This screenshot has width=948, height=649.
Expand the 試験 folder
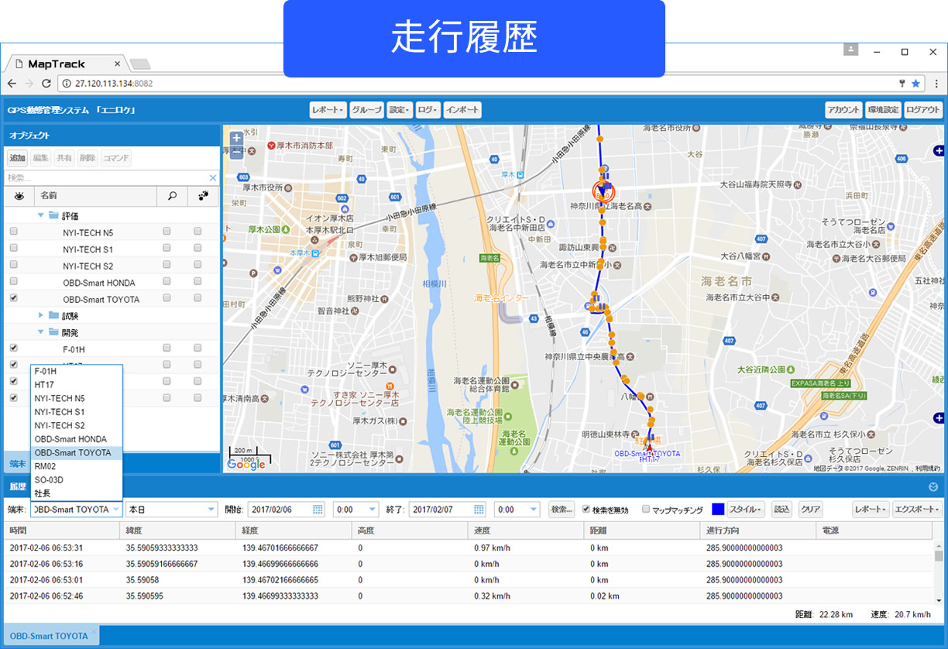point(40,316)
